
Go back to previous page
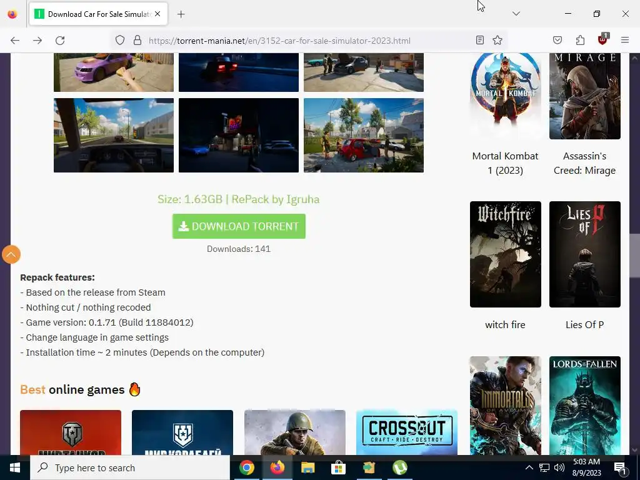pyautogui.click(x=15, y=41)
